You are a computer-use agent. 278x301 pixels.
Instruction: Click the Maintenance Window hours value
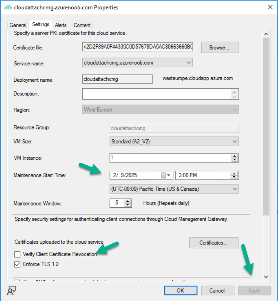pyautogui.click(x=117, y=203)
